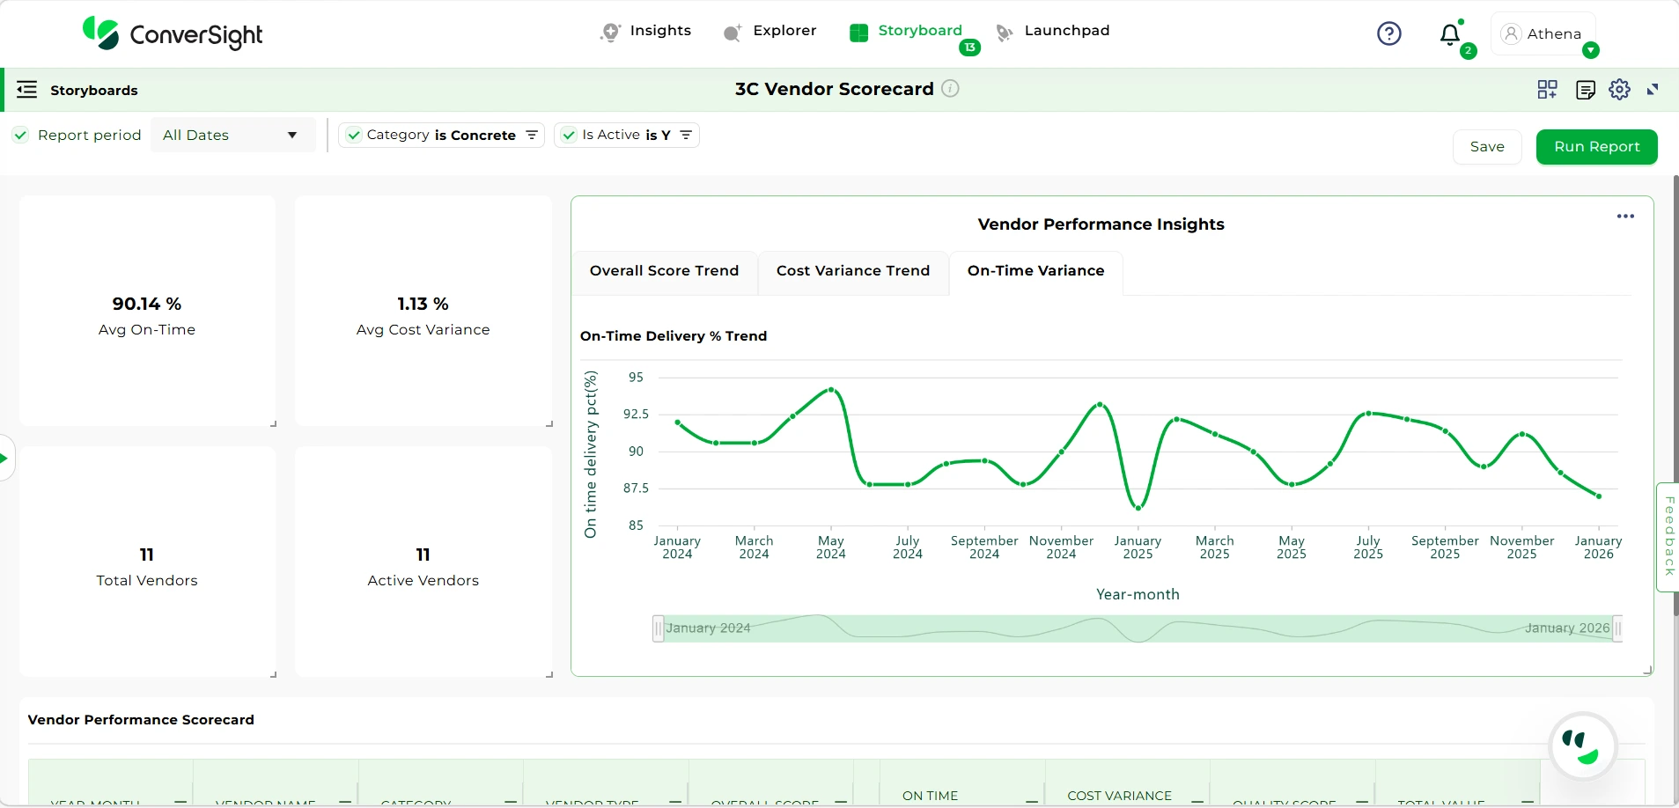Viewport: 1679px width, 808px height.
Task: Click the info icon beside 3C Vendor Scorecard
Action: click(x=951, y=89)
